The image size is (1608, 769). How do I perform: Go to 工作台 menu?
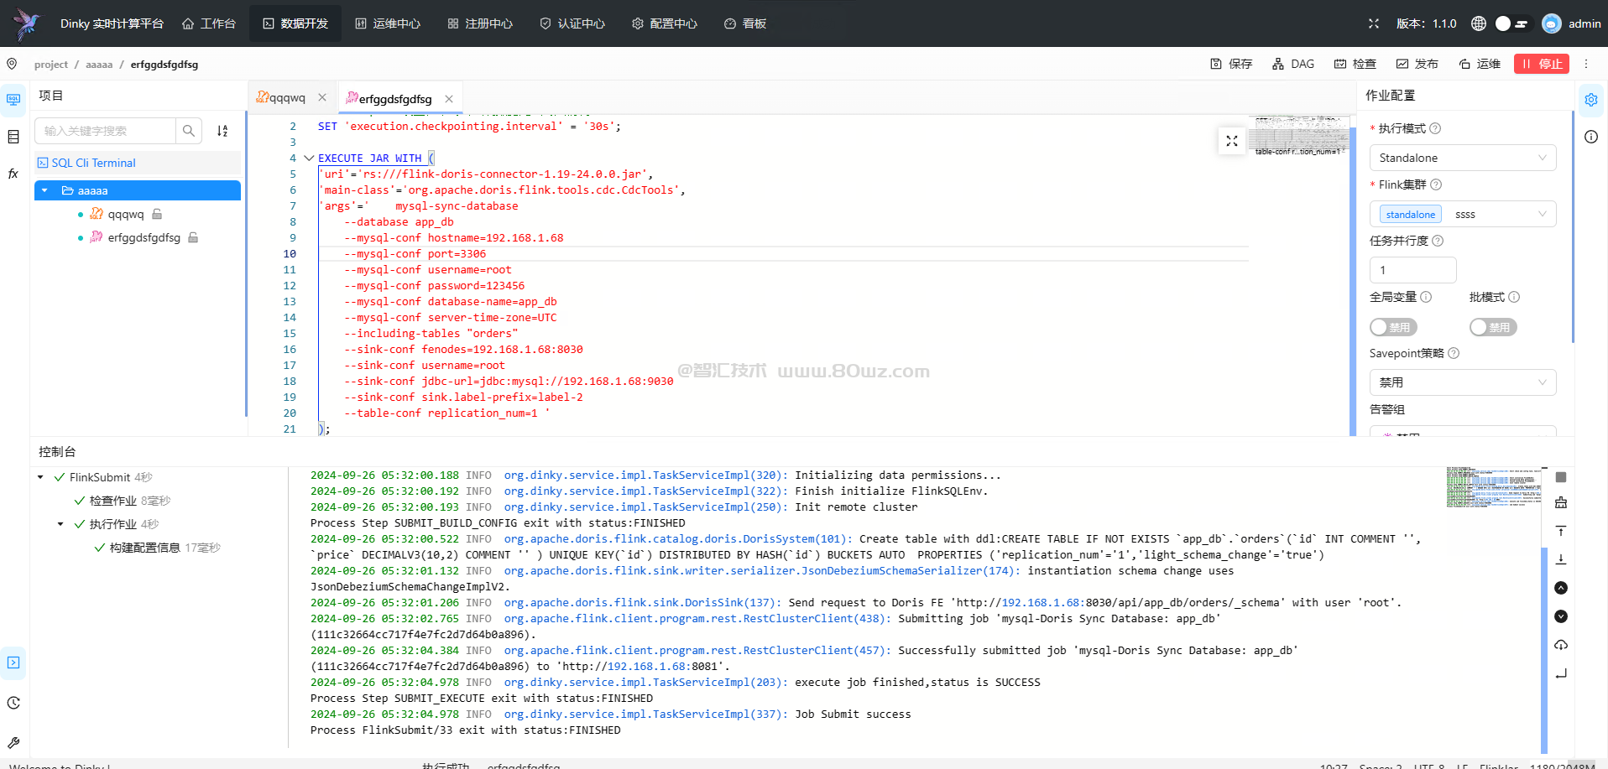209,23
